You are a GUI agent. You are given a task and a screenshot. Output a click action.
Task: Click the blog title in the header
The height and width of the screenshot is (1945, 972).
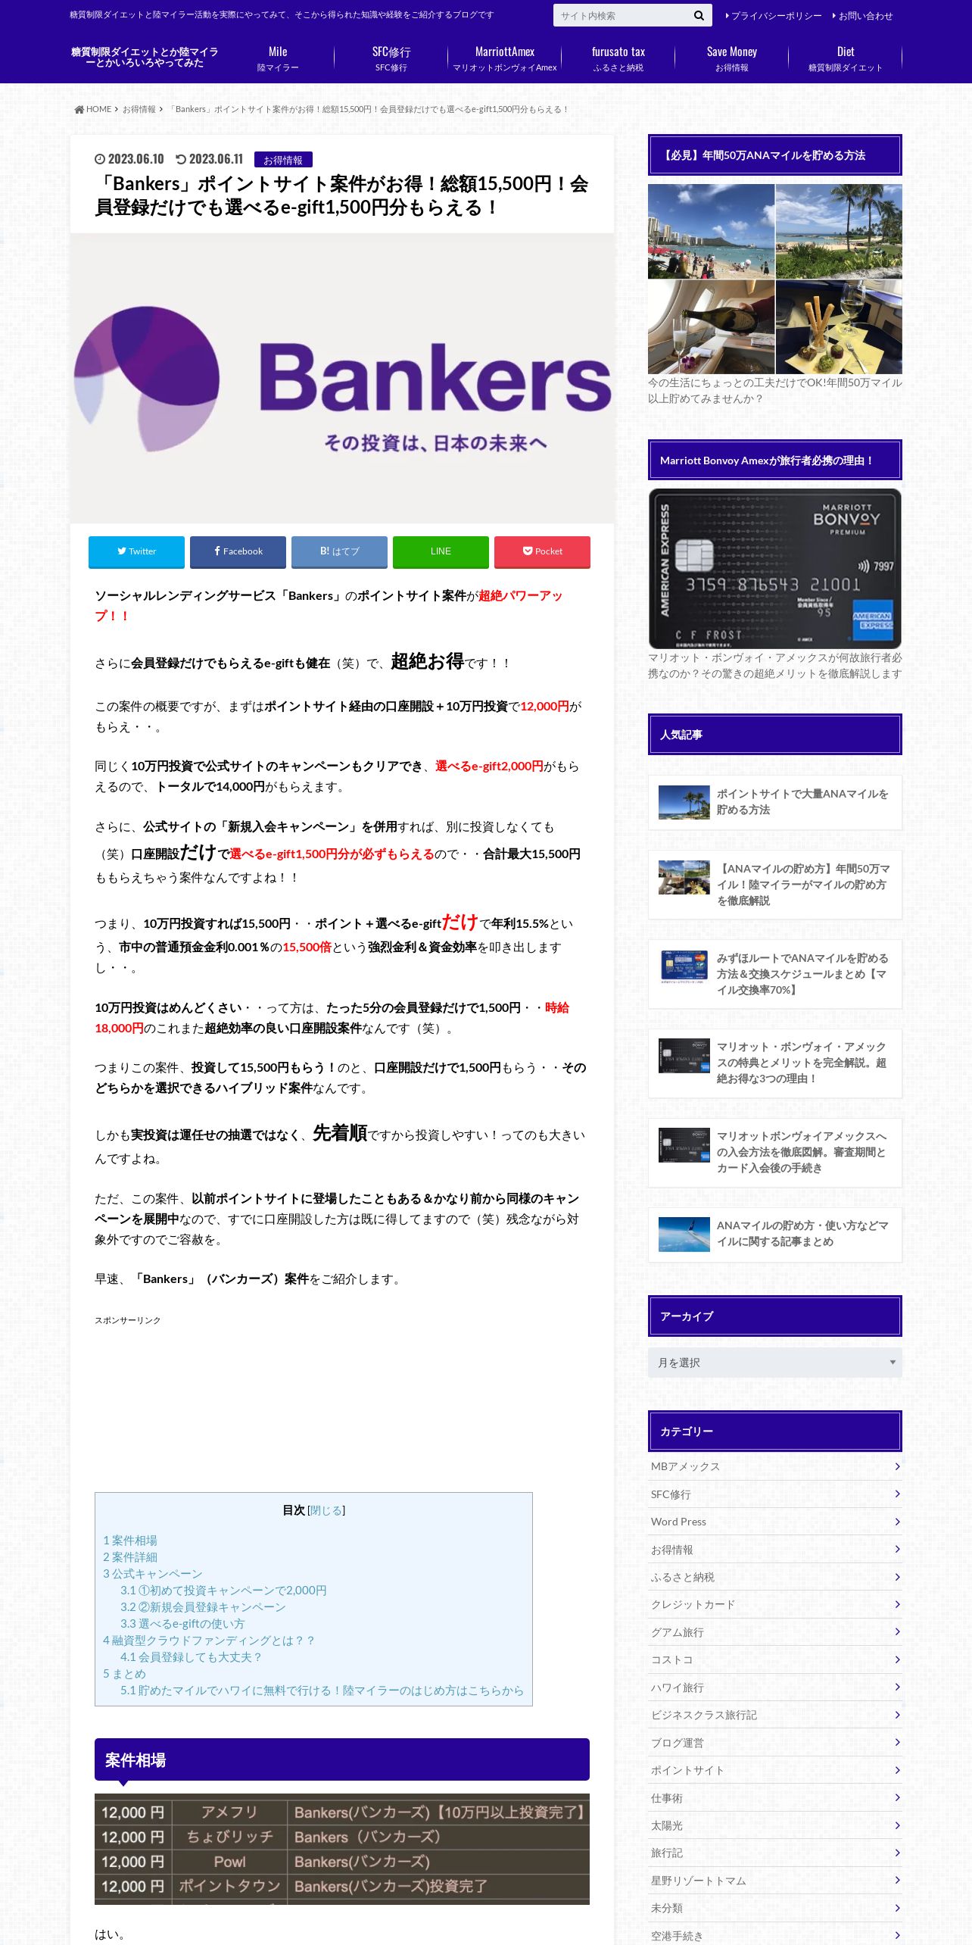point(145,58)
